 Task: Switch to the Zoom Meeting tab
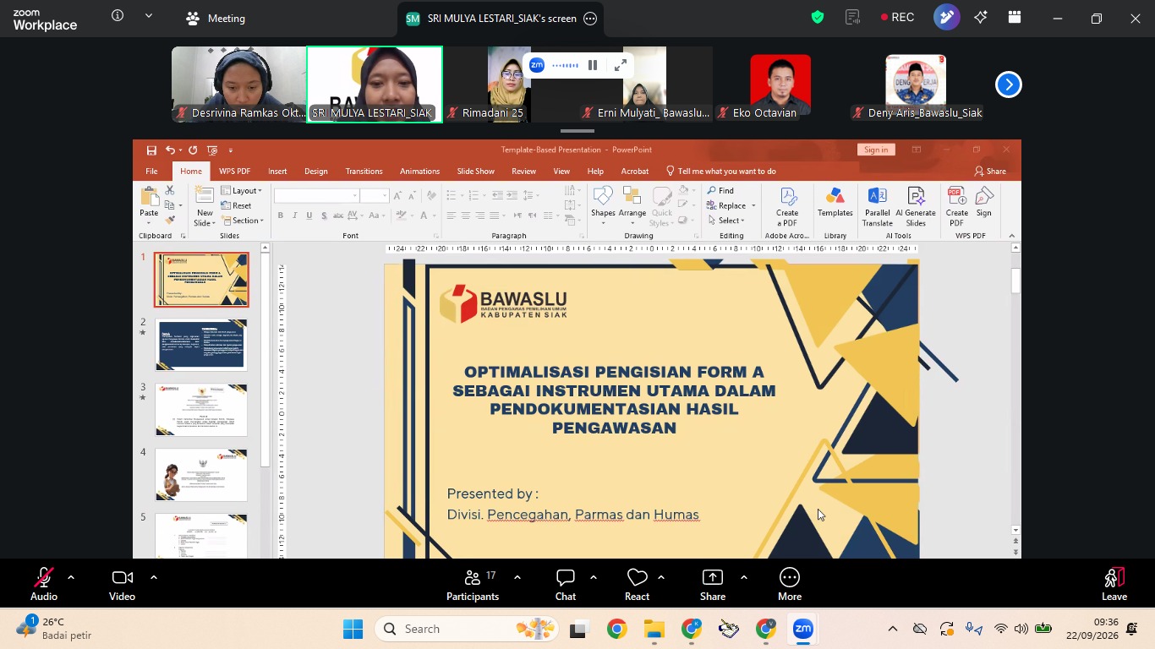pos(216,19)
